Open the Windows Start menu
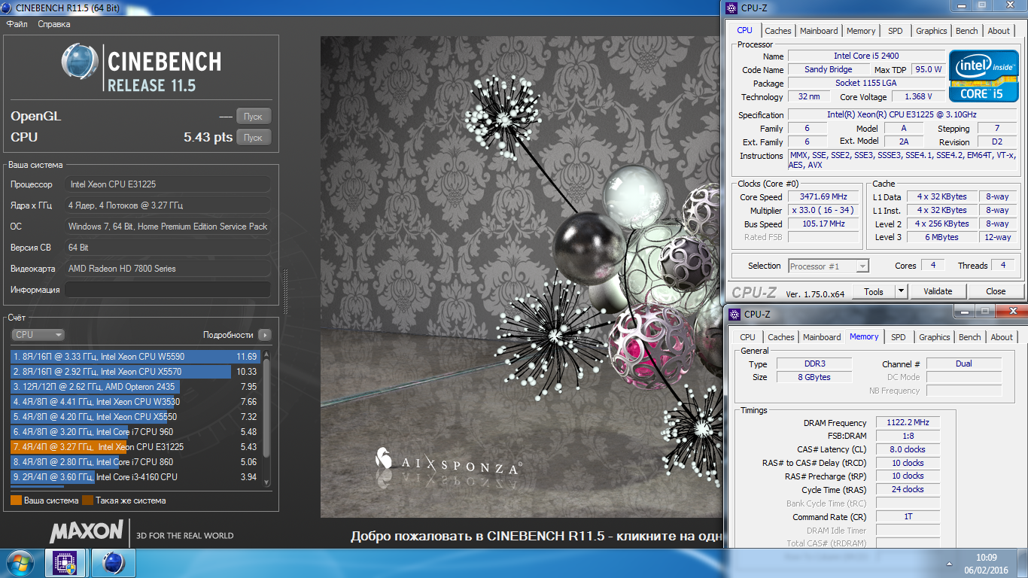The image size is (1028, 578). [x=20, y=563]
